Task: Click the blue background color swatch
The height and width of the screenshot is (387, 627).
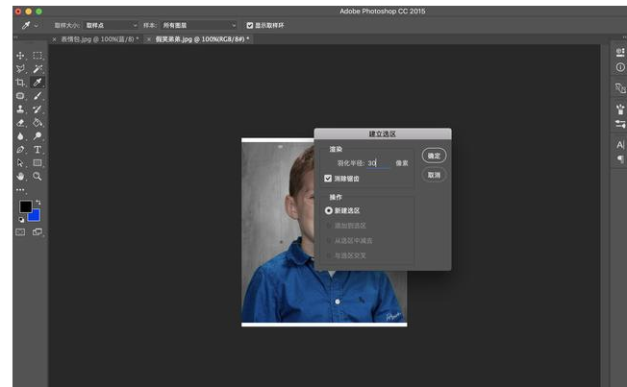Action: point(35,214)
